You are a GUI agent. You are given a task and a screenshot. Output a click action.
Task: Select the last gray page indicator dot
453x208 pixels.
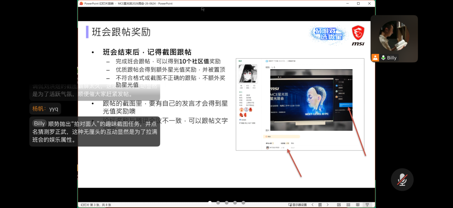(x=243, y=203)
